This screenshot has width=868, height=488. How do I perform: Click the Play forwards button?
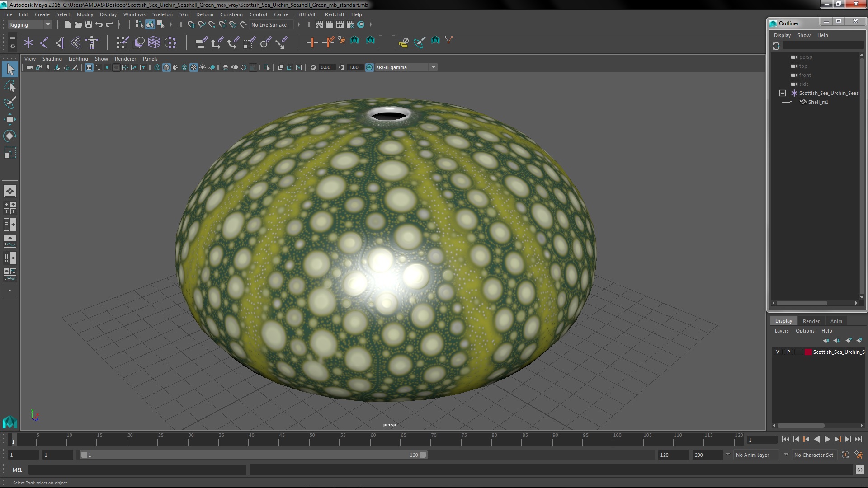click(827, 439)
